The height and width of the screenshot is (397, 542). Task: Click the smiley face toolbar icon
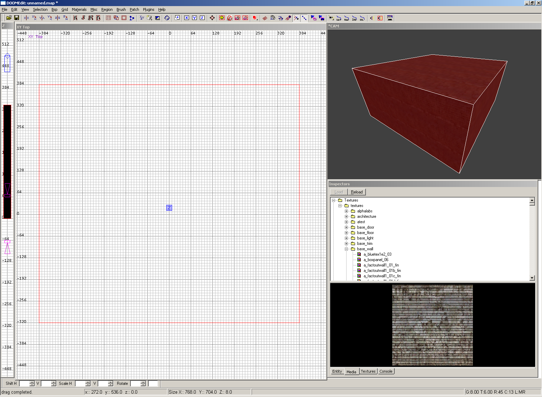click(x=222, y=18)
